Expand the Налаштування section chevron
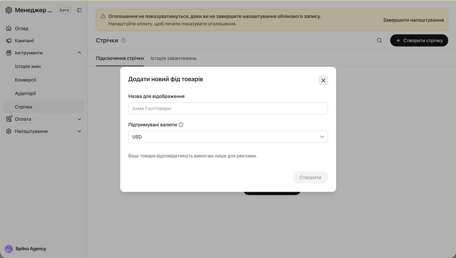 [x=79, y=131]
